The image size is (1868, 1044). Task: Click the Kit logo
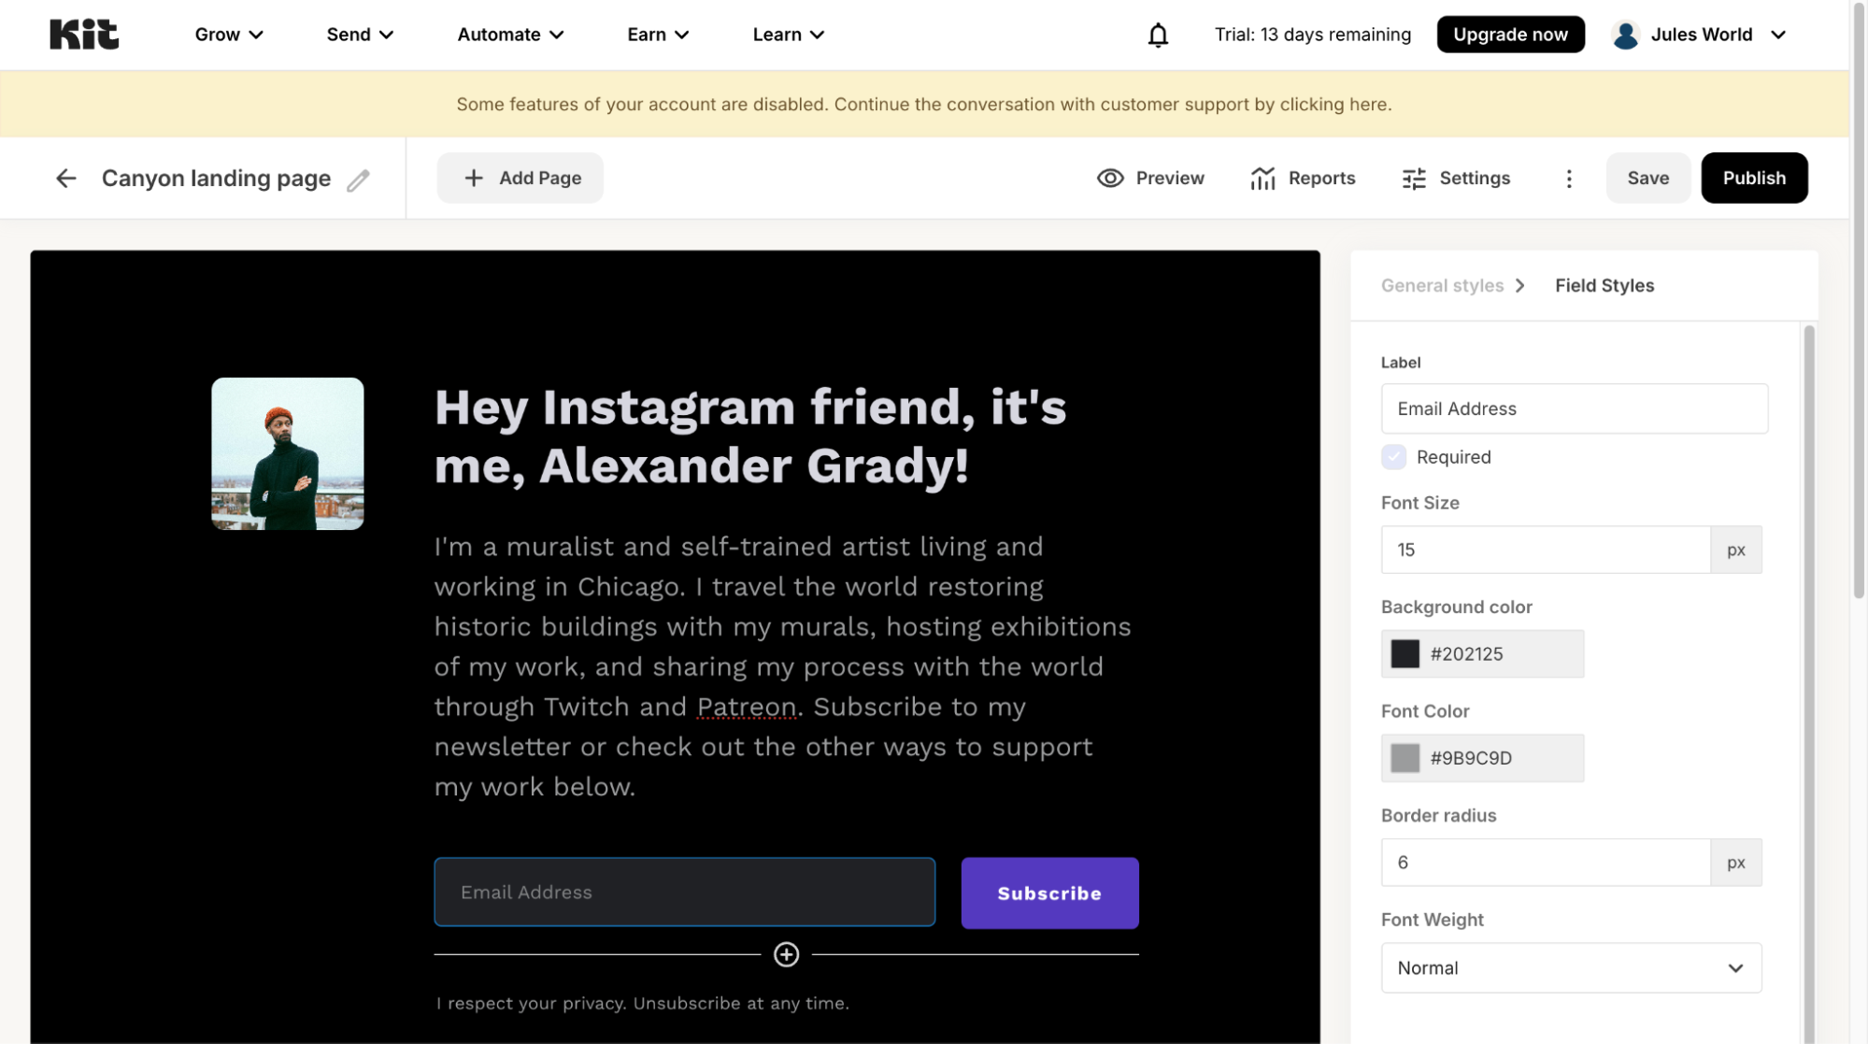[x=84, y=35]
